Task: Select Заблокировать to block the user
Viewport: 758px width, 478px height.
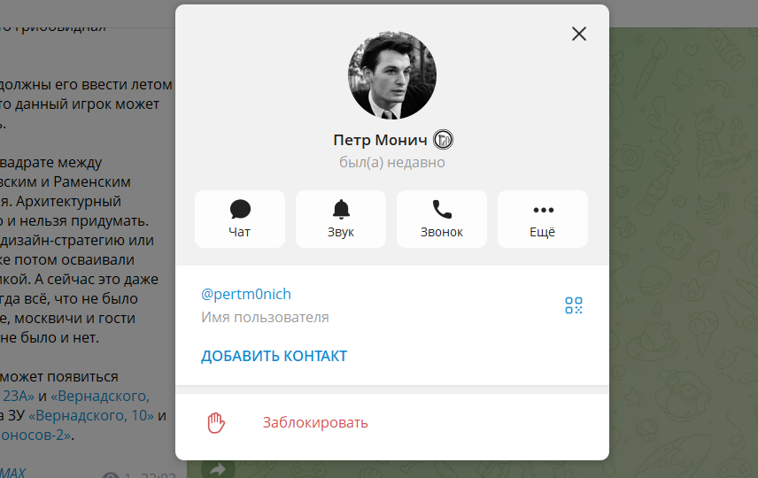Action: click(x=315, y=422)
